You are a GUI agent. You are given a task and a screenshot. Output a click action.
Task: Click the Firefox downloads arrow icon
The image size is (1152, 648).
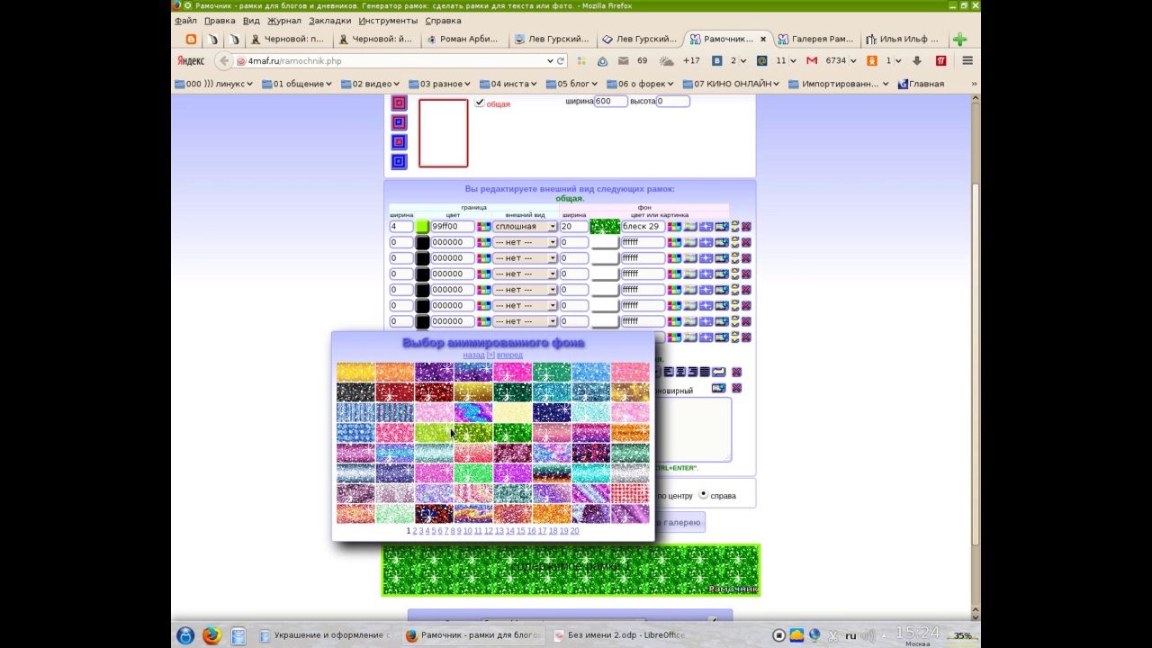click(x=917, y=61)
